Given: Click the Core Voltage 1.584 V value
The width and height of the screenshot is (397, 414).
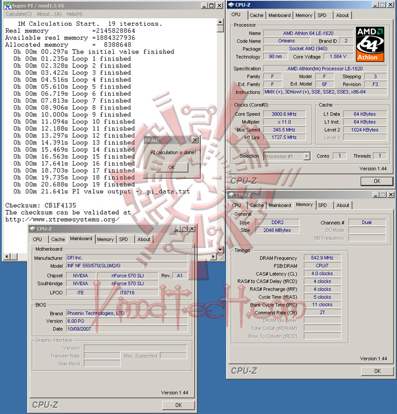Looking at the screenshot, I should pyautogui.click(x=338, y=57).
